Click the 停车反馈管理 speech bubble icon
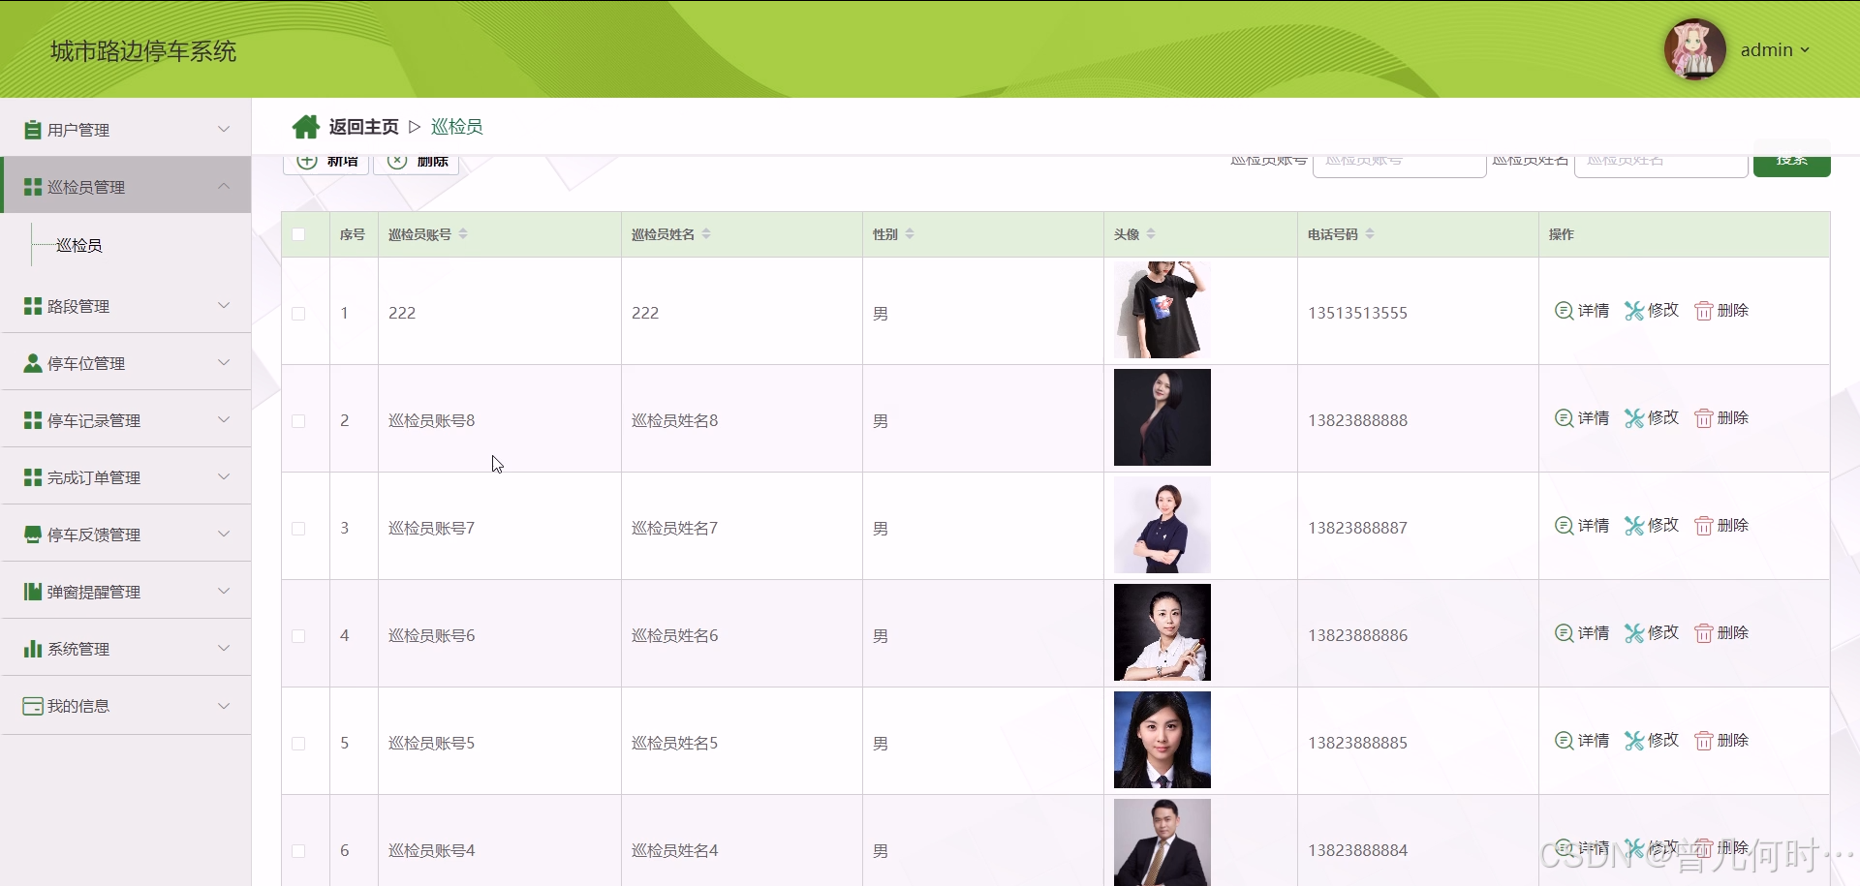 (30, 534)
